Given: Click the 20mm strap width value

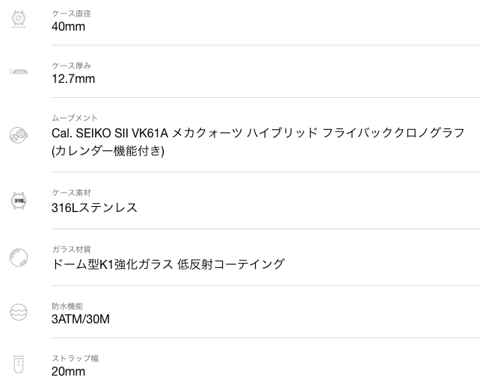Looking at the screenshot, I should point(68,372).
